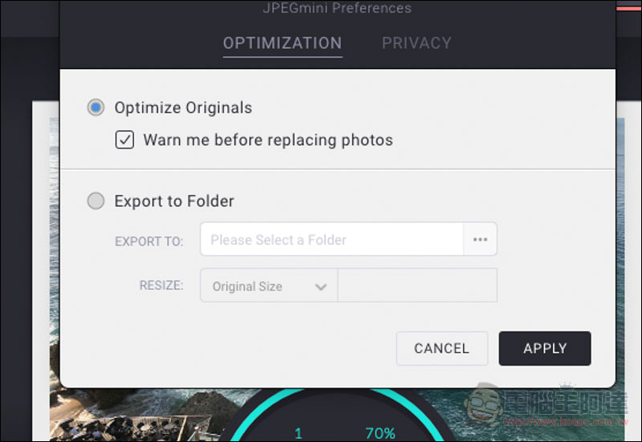Open the folder browse ellipsis button
This screenshot has height=442, width=642.
480,239
